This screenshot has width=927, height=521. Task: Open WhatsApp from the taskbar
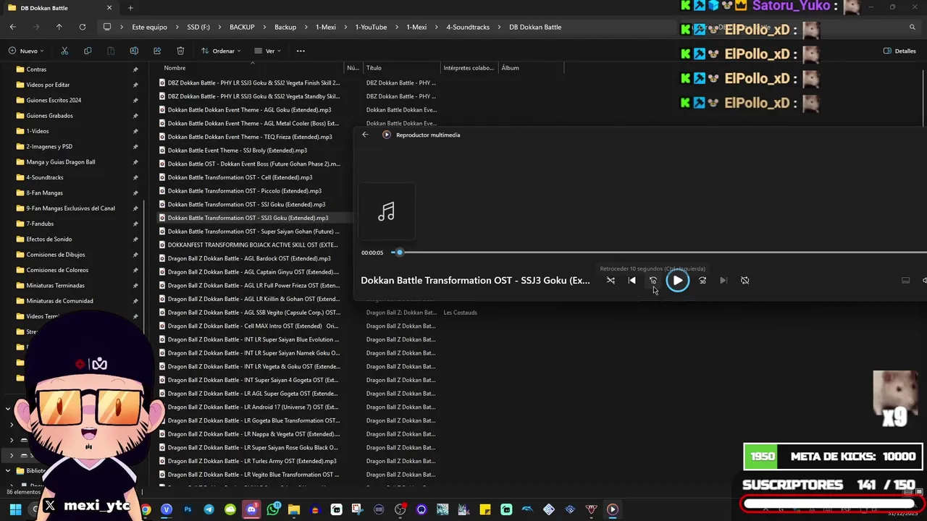click(272, 509)
